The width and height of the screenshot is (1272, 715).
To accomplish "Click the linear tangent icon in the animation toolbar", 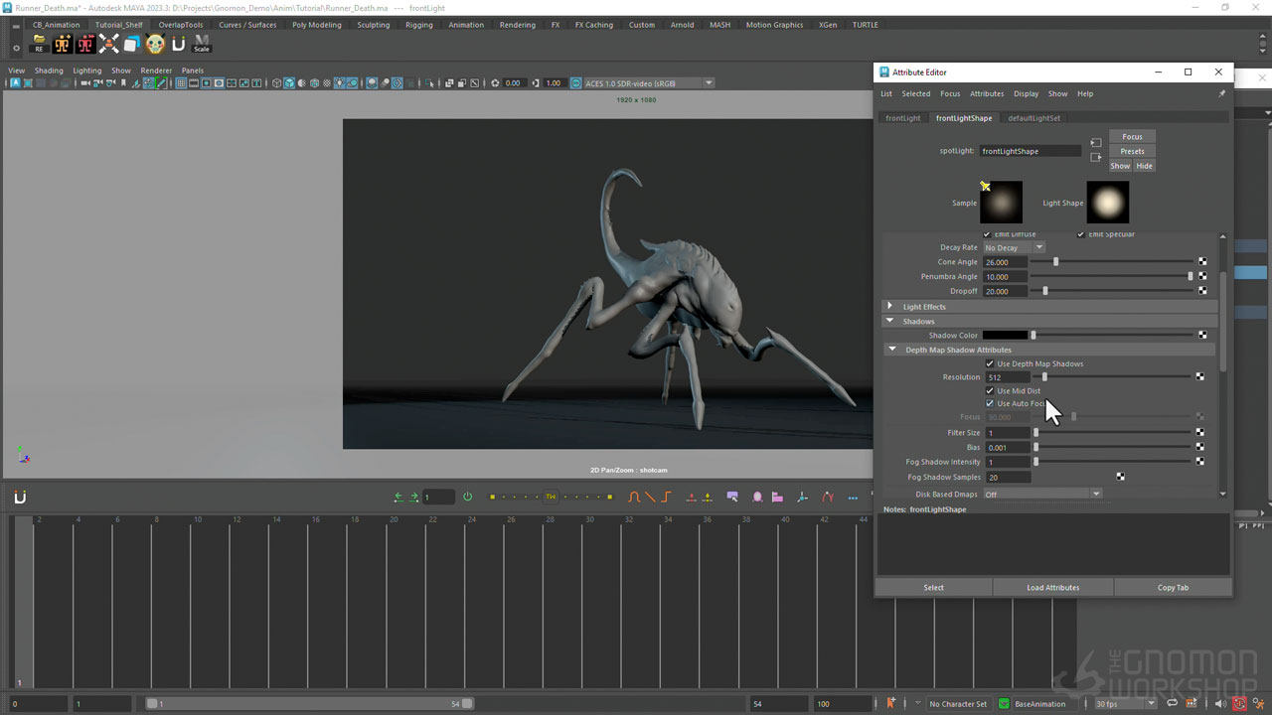I will coord(649,497).
